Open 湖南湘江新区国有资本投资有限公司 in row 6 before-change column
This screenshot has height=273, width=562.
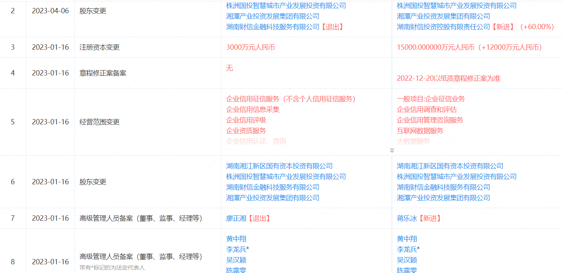point(279,166)
